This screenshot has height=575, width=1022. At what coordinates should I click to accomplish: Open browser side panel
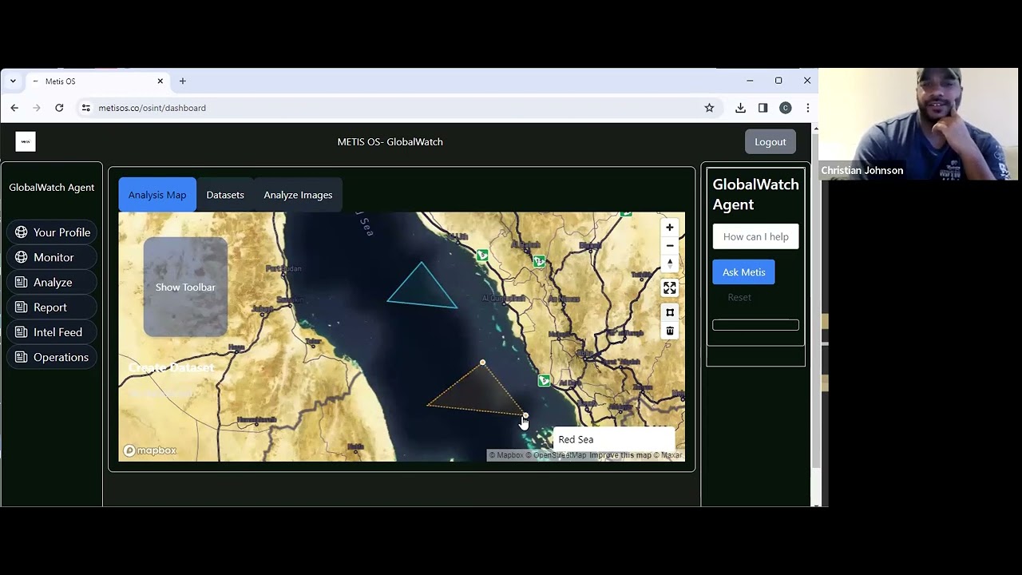point(763,108)
